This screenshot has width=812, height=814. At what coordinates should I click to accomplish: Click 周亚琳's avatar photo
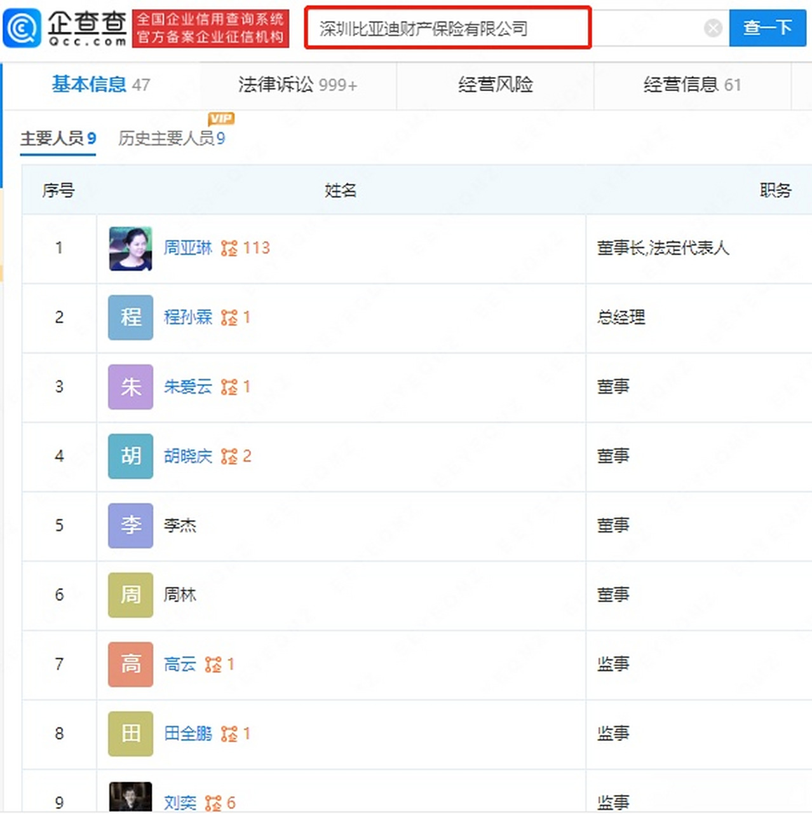point(130,249)
